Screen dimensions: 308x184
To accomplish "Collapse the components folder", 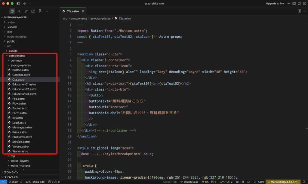I will (x=17, y=56).
